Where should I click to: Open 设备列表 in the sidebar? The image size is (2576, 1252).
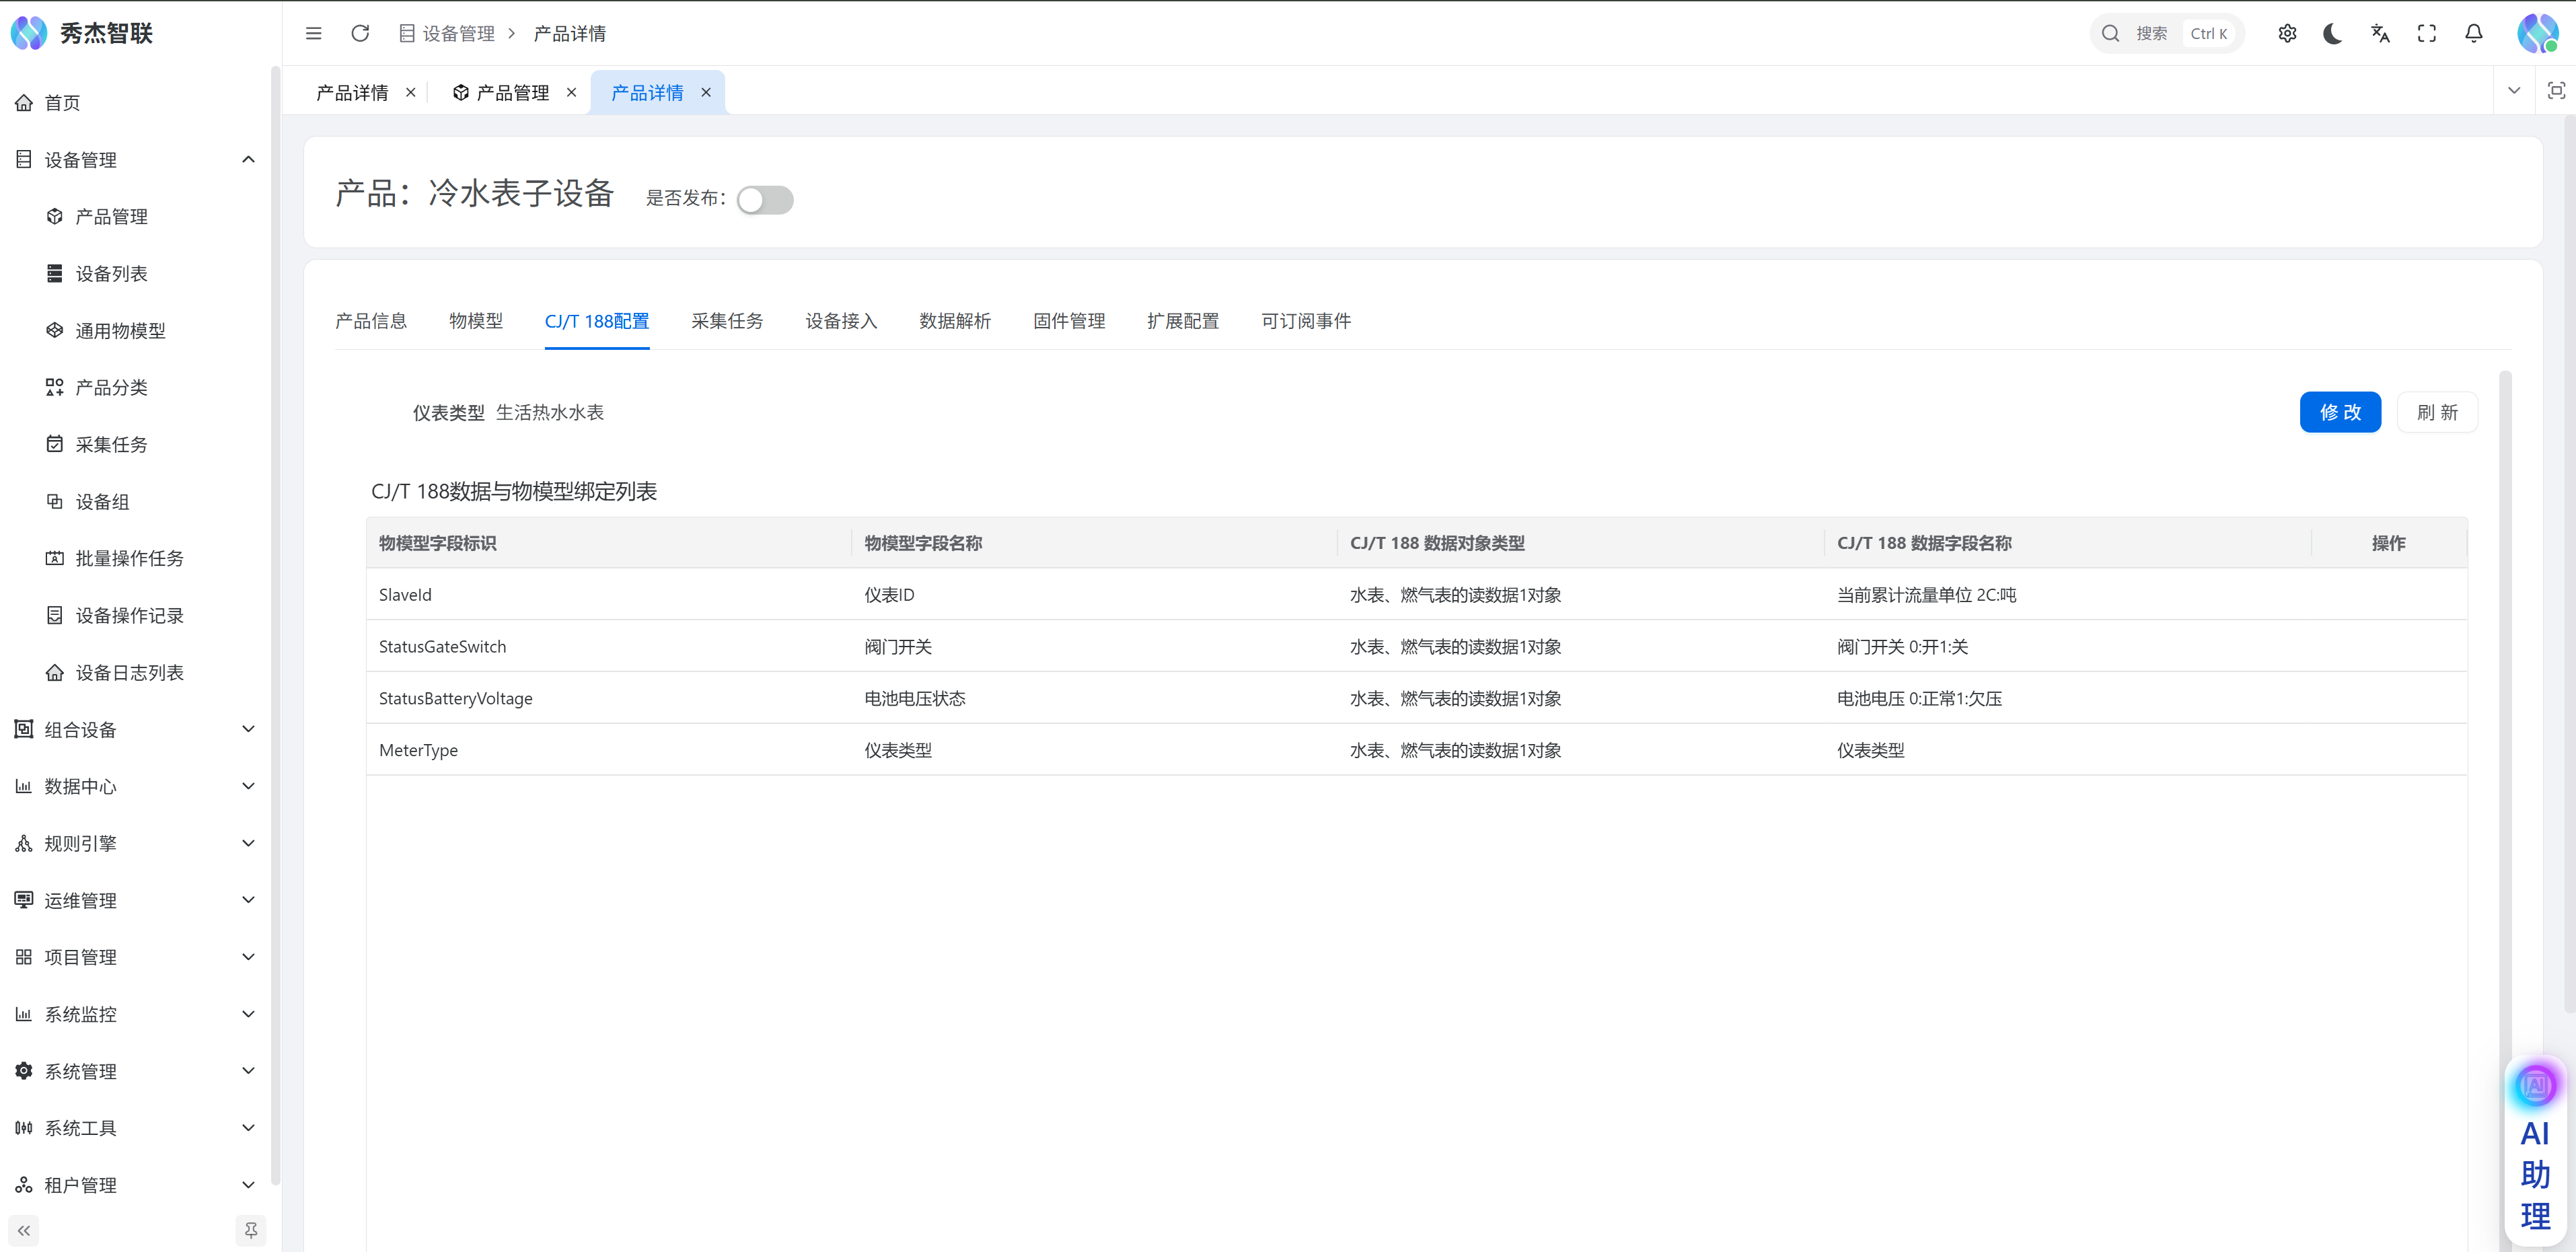tap(112, 274)
